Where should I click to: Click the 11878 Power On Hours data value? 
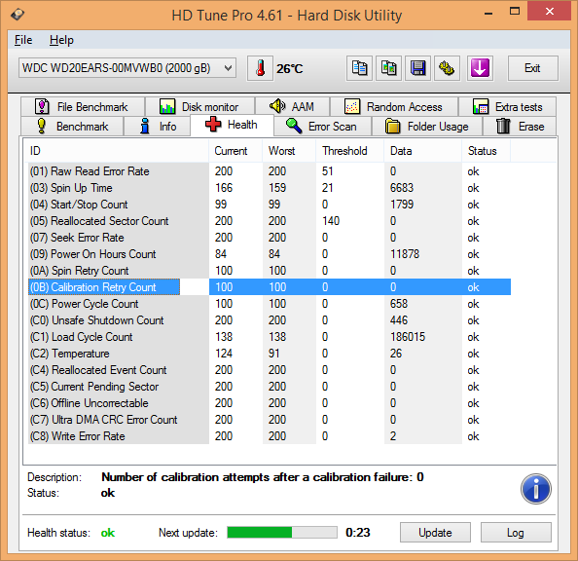coord(405,254)
